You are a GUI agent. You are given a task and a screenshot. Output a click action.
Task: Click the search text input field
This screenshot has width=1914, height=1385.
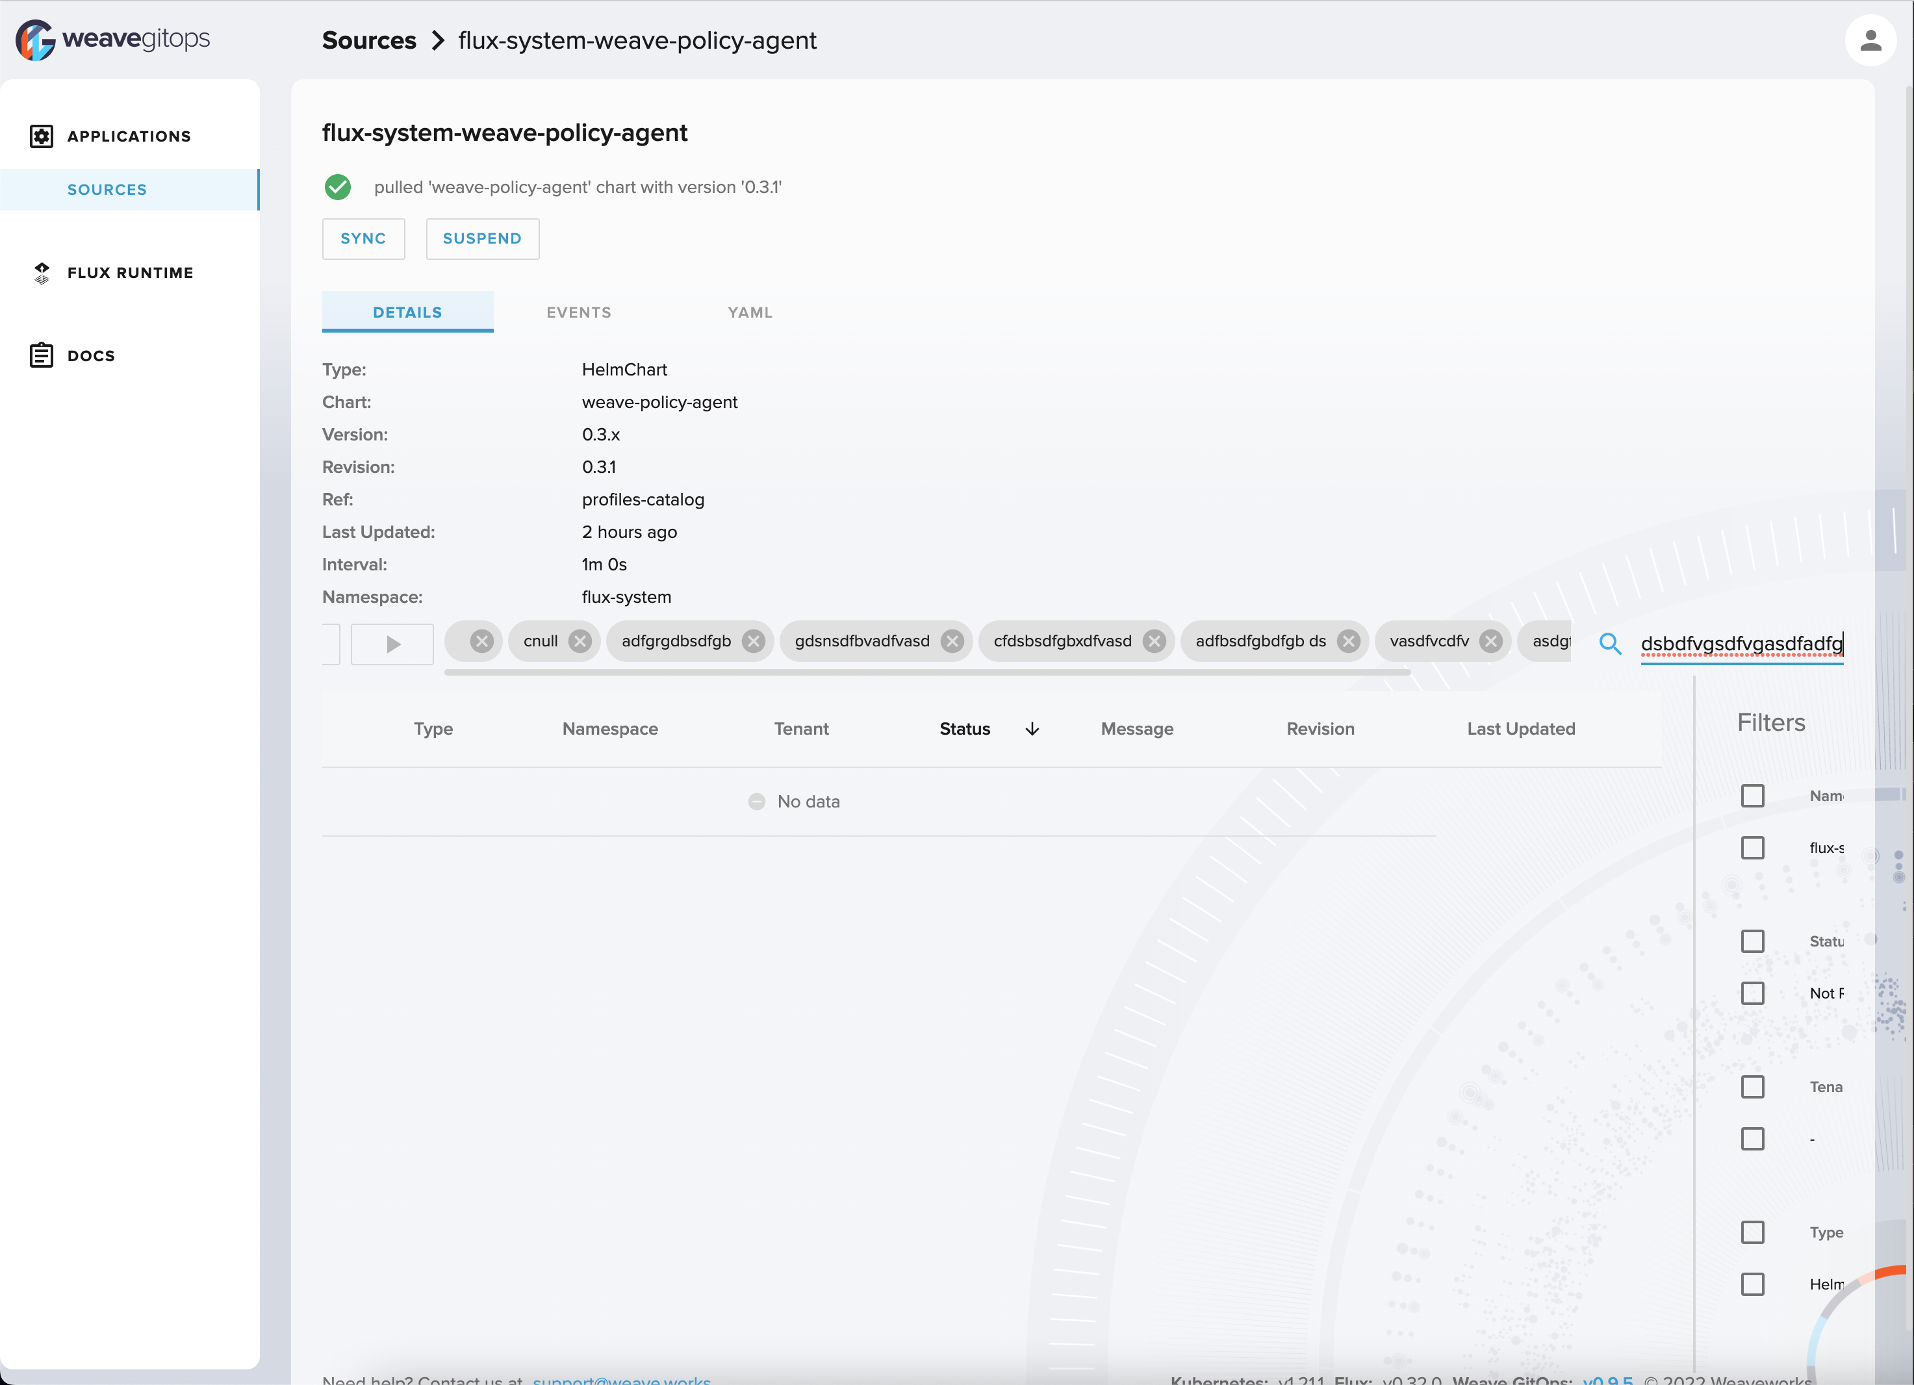(x=1742, y=644)
